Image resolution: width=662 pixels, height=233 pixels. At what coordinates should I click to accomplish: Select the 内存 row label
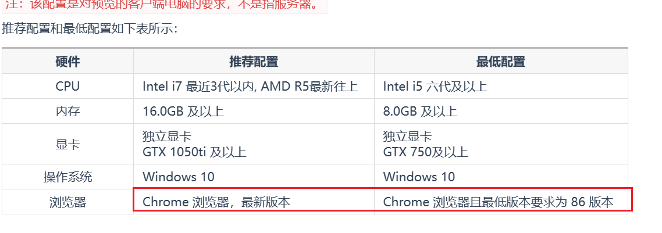coord(67,111)
